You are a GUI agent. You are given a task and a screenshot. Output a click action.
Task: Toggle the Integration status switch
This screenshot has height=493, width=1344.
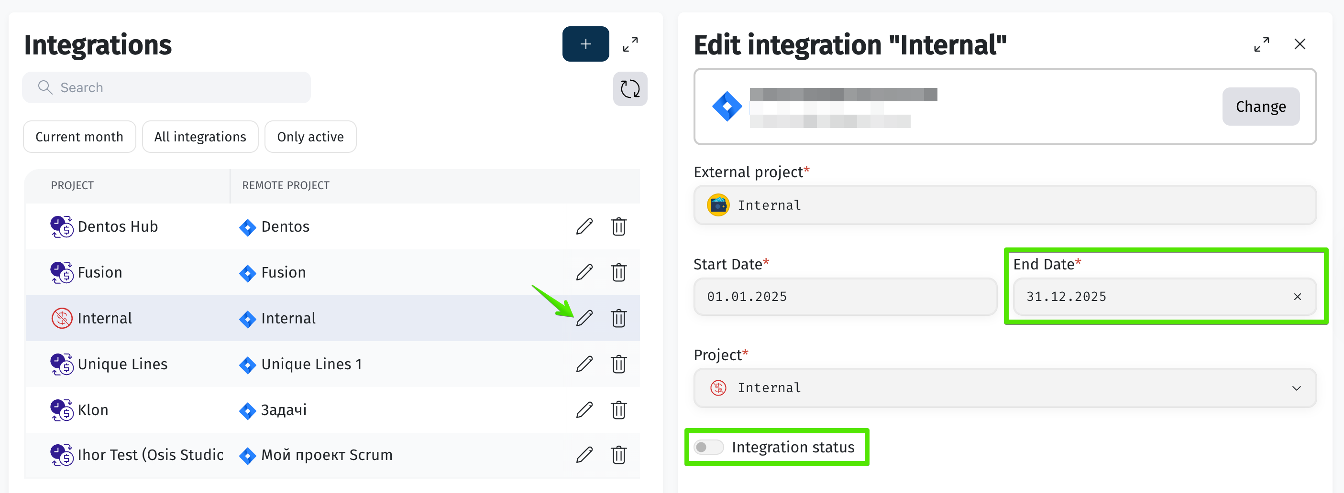(708, 447)
